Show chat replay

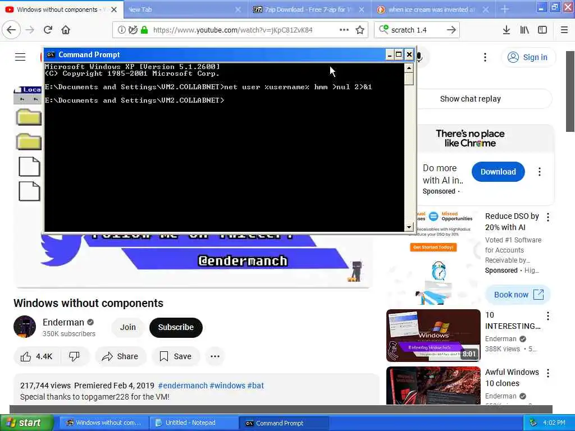click(x=471, y=99)
